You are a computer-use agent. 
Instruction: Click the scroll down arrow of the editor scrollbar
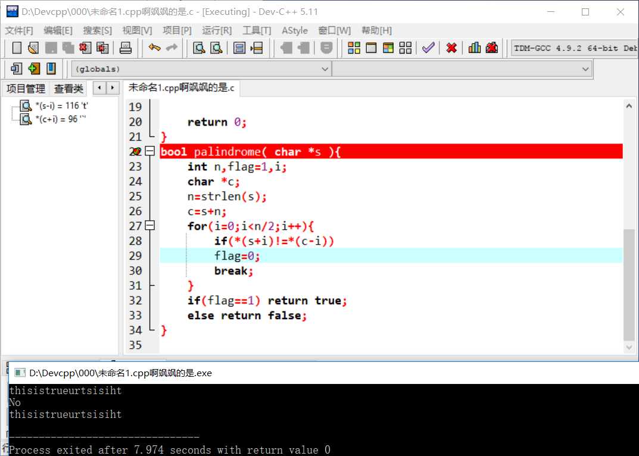[629, 348]
